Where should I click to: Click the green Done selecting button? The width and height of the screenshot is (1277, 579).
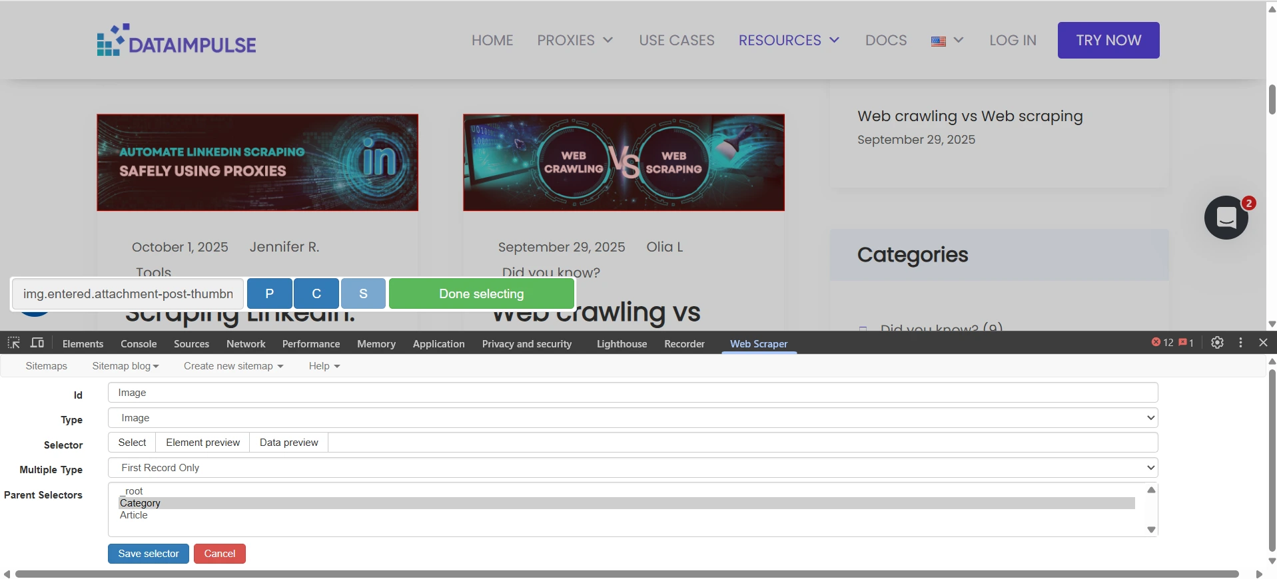(x=481, y=294)
